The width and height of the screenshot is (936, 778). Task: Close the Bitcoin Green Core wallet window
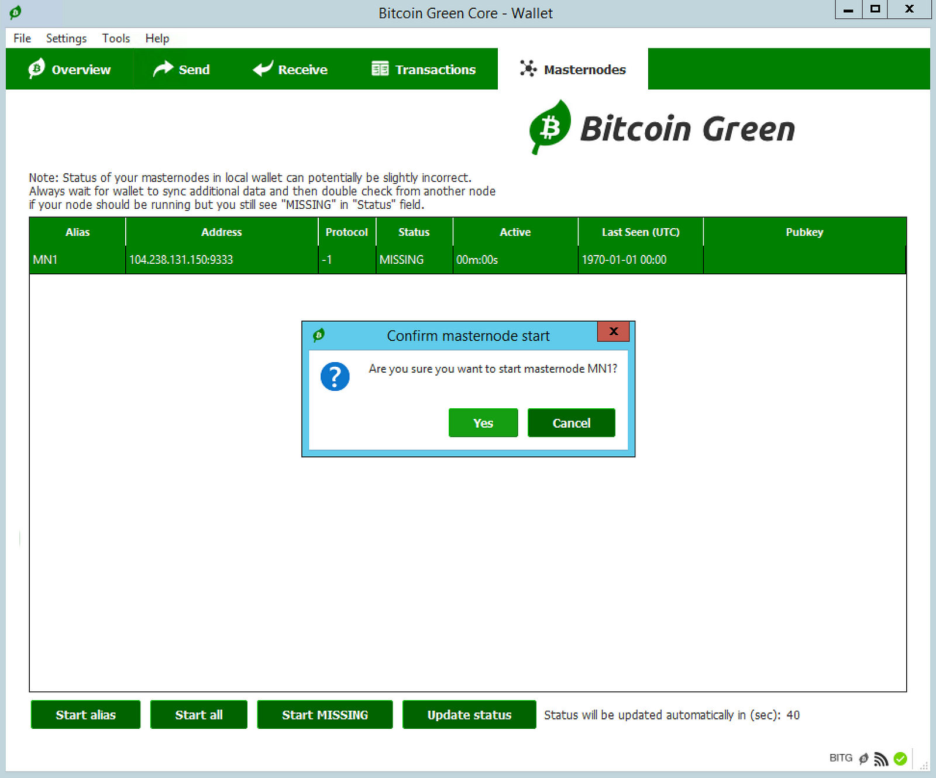[x=910, y=9]
